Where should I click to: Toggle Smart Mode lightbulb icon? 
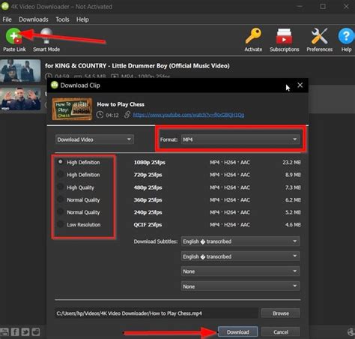tap(46, 37)
